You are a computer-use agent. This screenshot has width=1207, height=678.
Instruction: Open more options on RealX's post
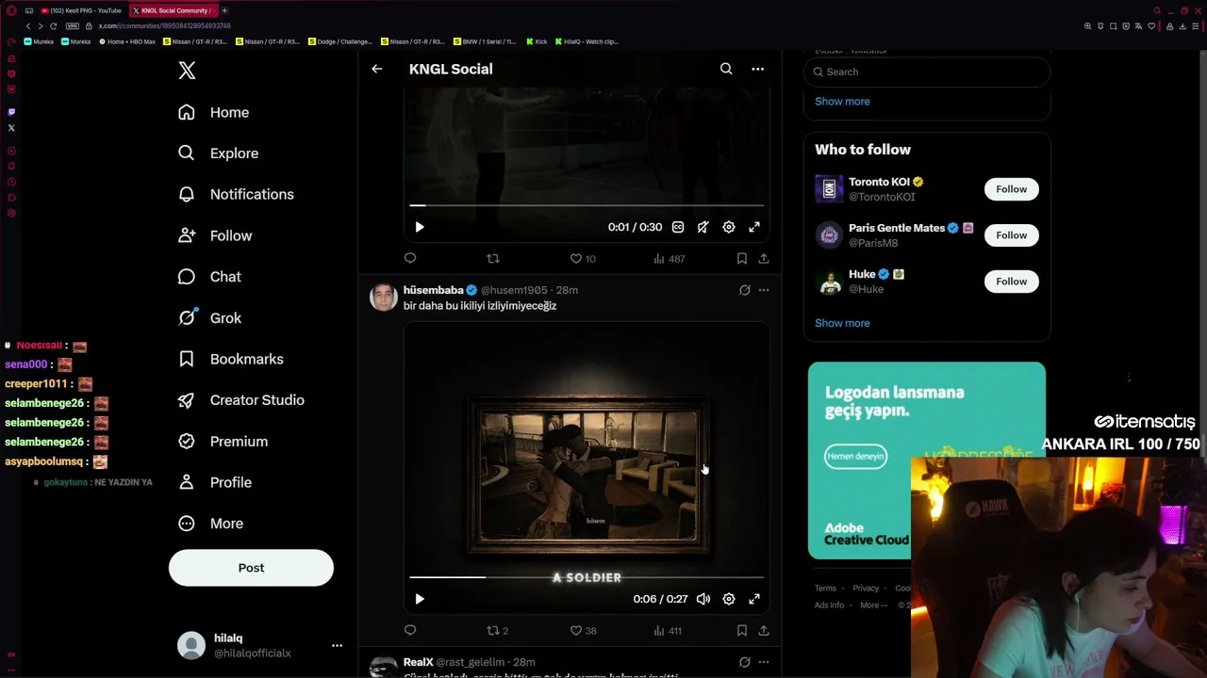(764, 662)
